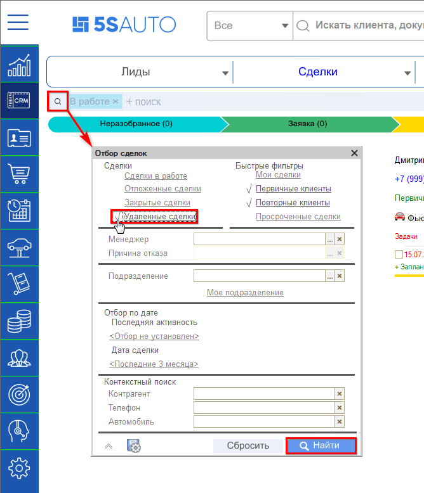Select the CRM sidebar module
This screenshot has width=424, height=493.
pyautogui.click(x=19, y=101)
